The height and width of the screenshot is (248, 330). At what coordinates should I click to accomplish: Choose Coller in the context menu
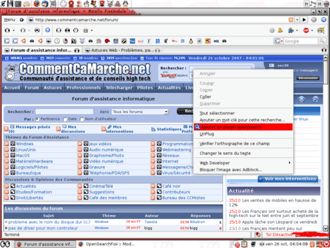click(243, 97)
